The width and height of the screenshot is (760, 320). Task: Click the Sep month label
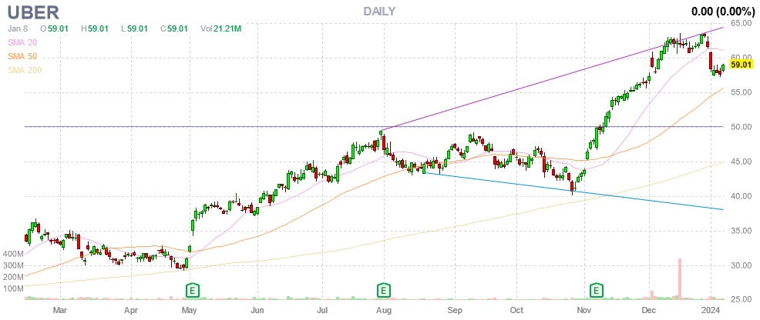pos(454,308)
